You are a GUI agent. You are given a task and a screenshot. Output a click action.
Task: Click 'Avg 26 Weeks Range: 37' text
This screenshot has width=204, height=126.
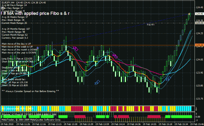tap(15, 17)
